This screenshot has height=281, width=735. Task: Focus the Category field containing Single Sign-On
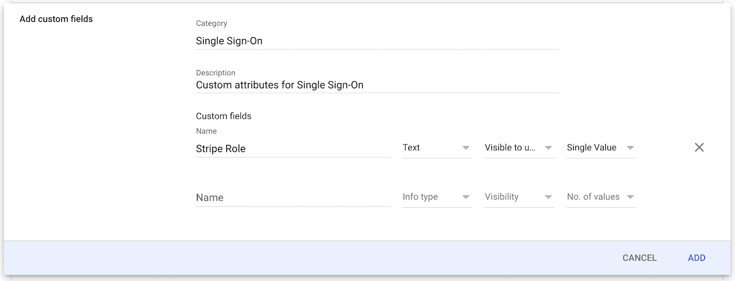(x=377, y=41)
